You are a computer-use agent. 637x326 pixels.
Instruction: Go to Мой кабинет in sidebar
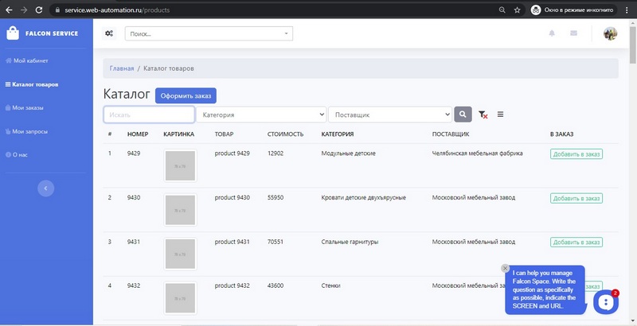30,60
